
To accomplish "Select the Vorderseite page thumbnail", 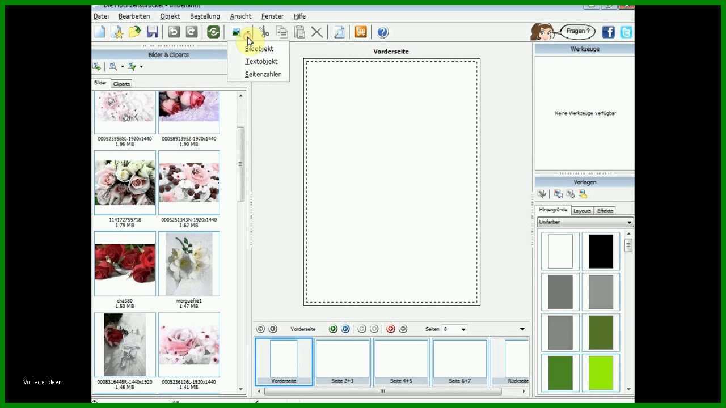I will click(284, 362).
